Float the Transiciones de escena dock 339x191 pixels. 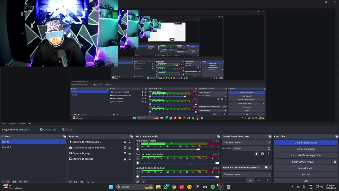(270, 136)
